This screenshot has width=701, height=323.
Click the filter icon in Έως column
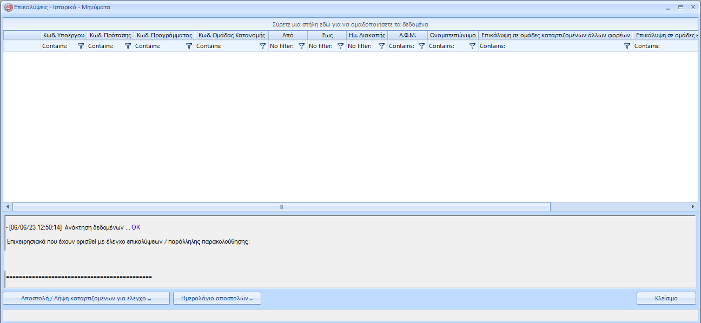[340, 46]
